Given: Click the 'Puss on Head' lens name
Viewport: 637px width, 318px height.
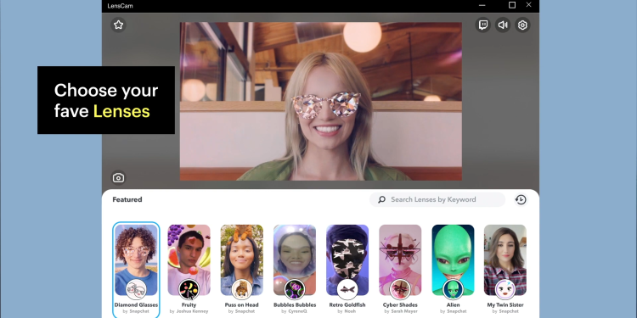Looking at the screenshot, I should (242, 304).
